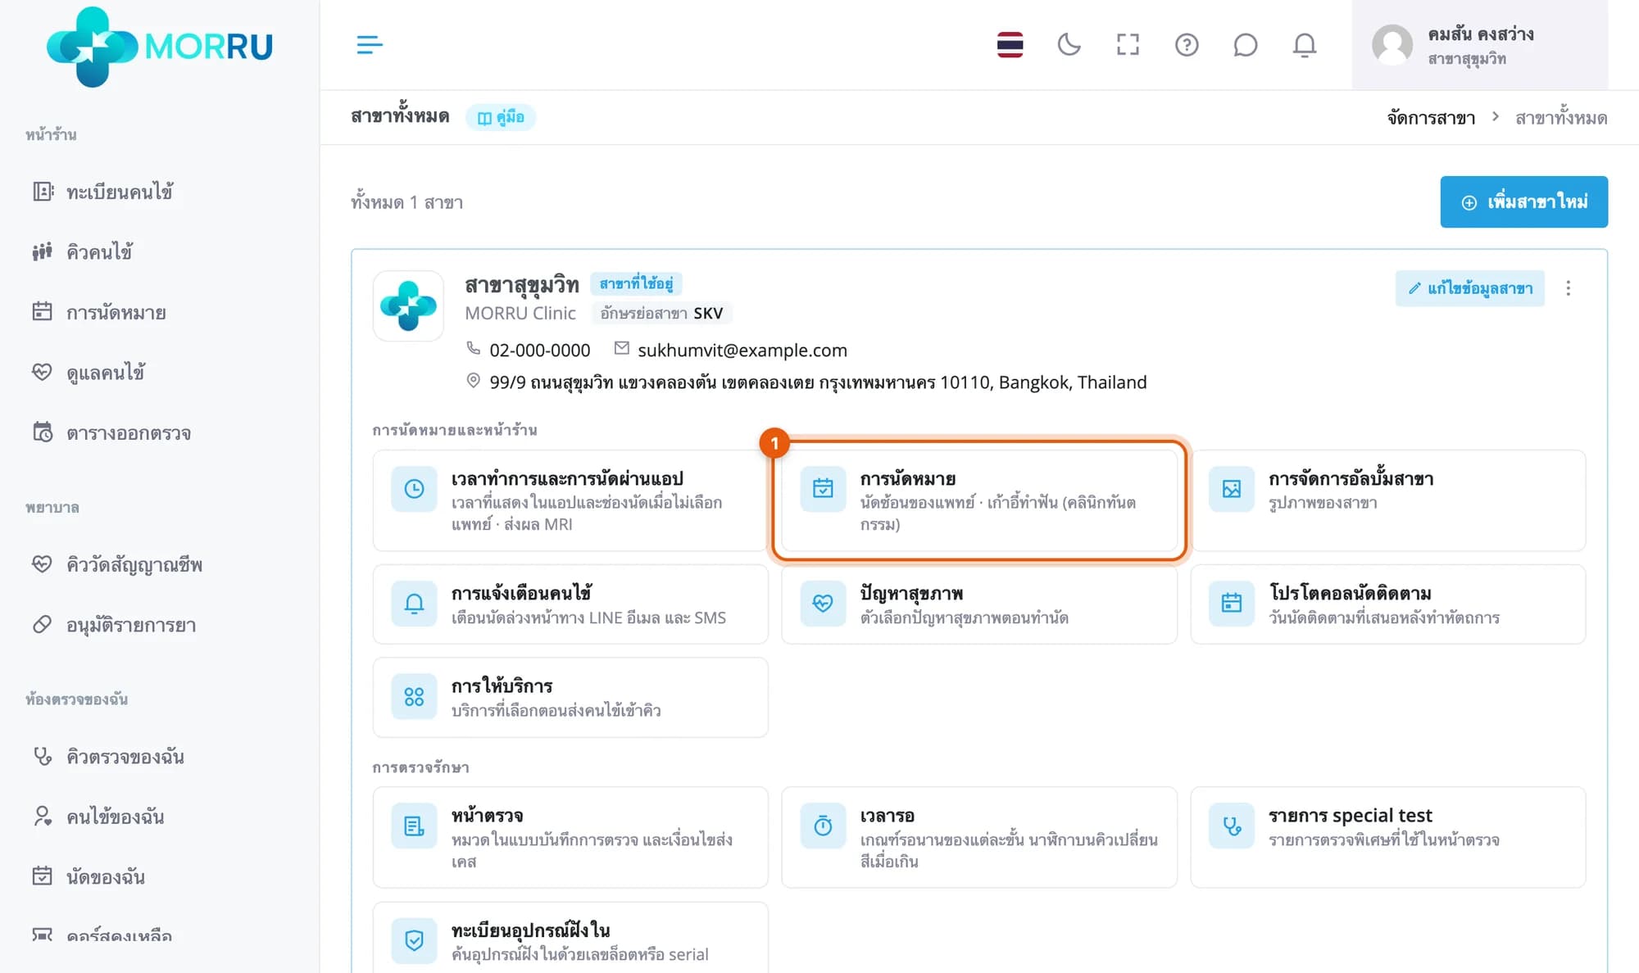The image size is (1639, 973).
Task: Click the คิวตรวจของฉัน stethoscope icon
Action: pos(42,756)
